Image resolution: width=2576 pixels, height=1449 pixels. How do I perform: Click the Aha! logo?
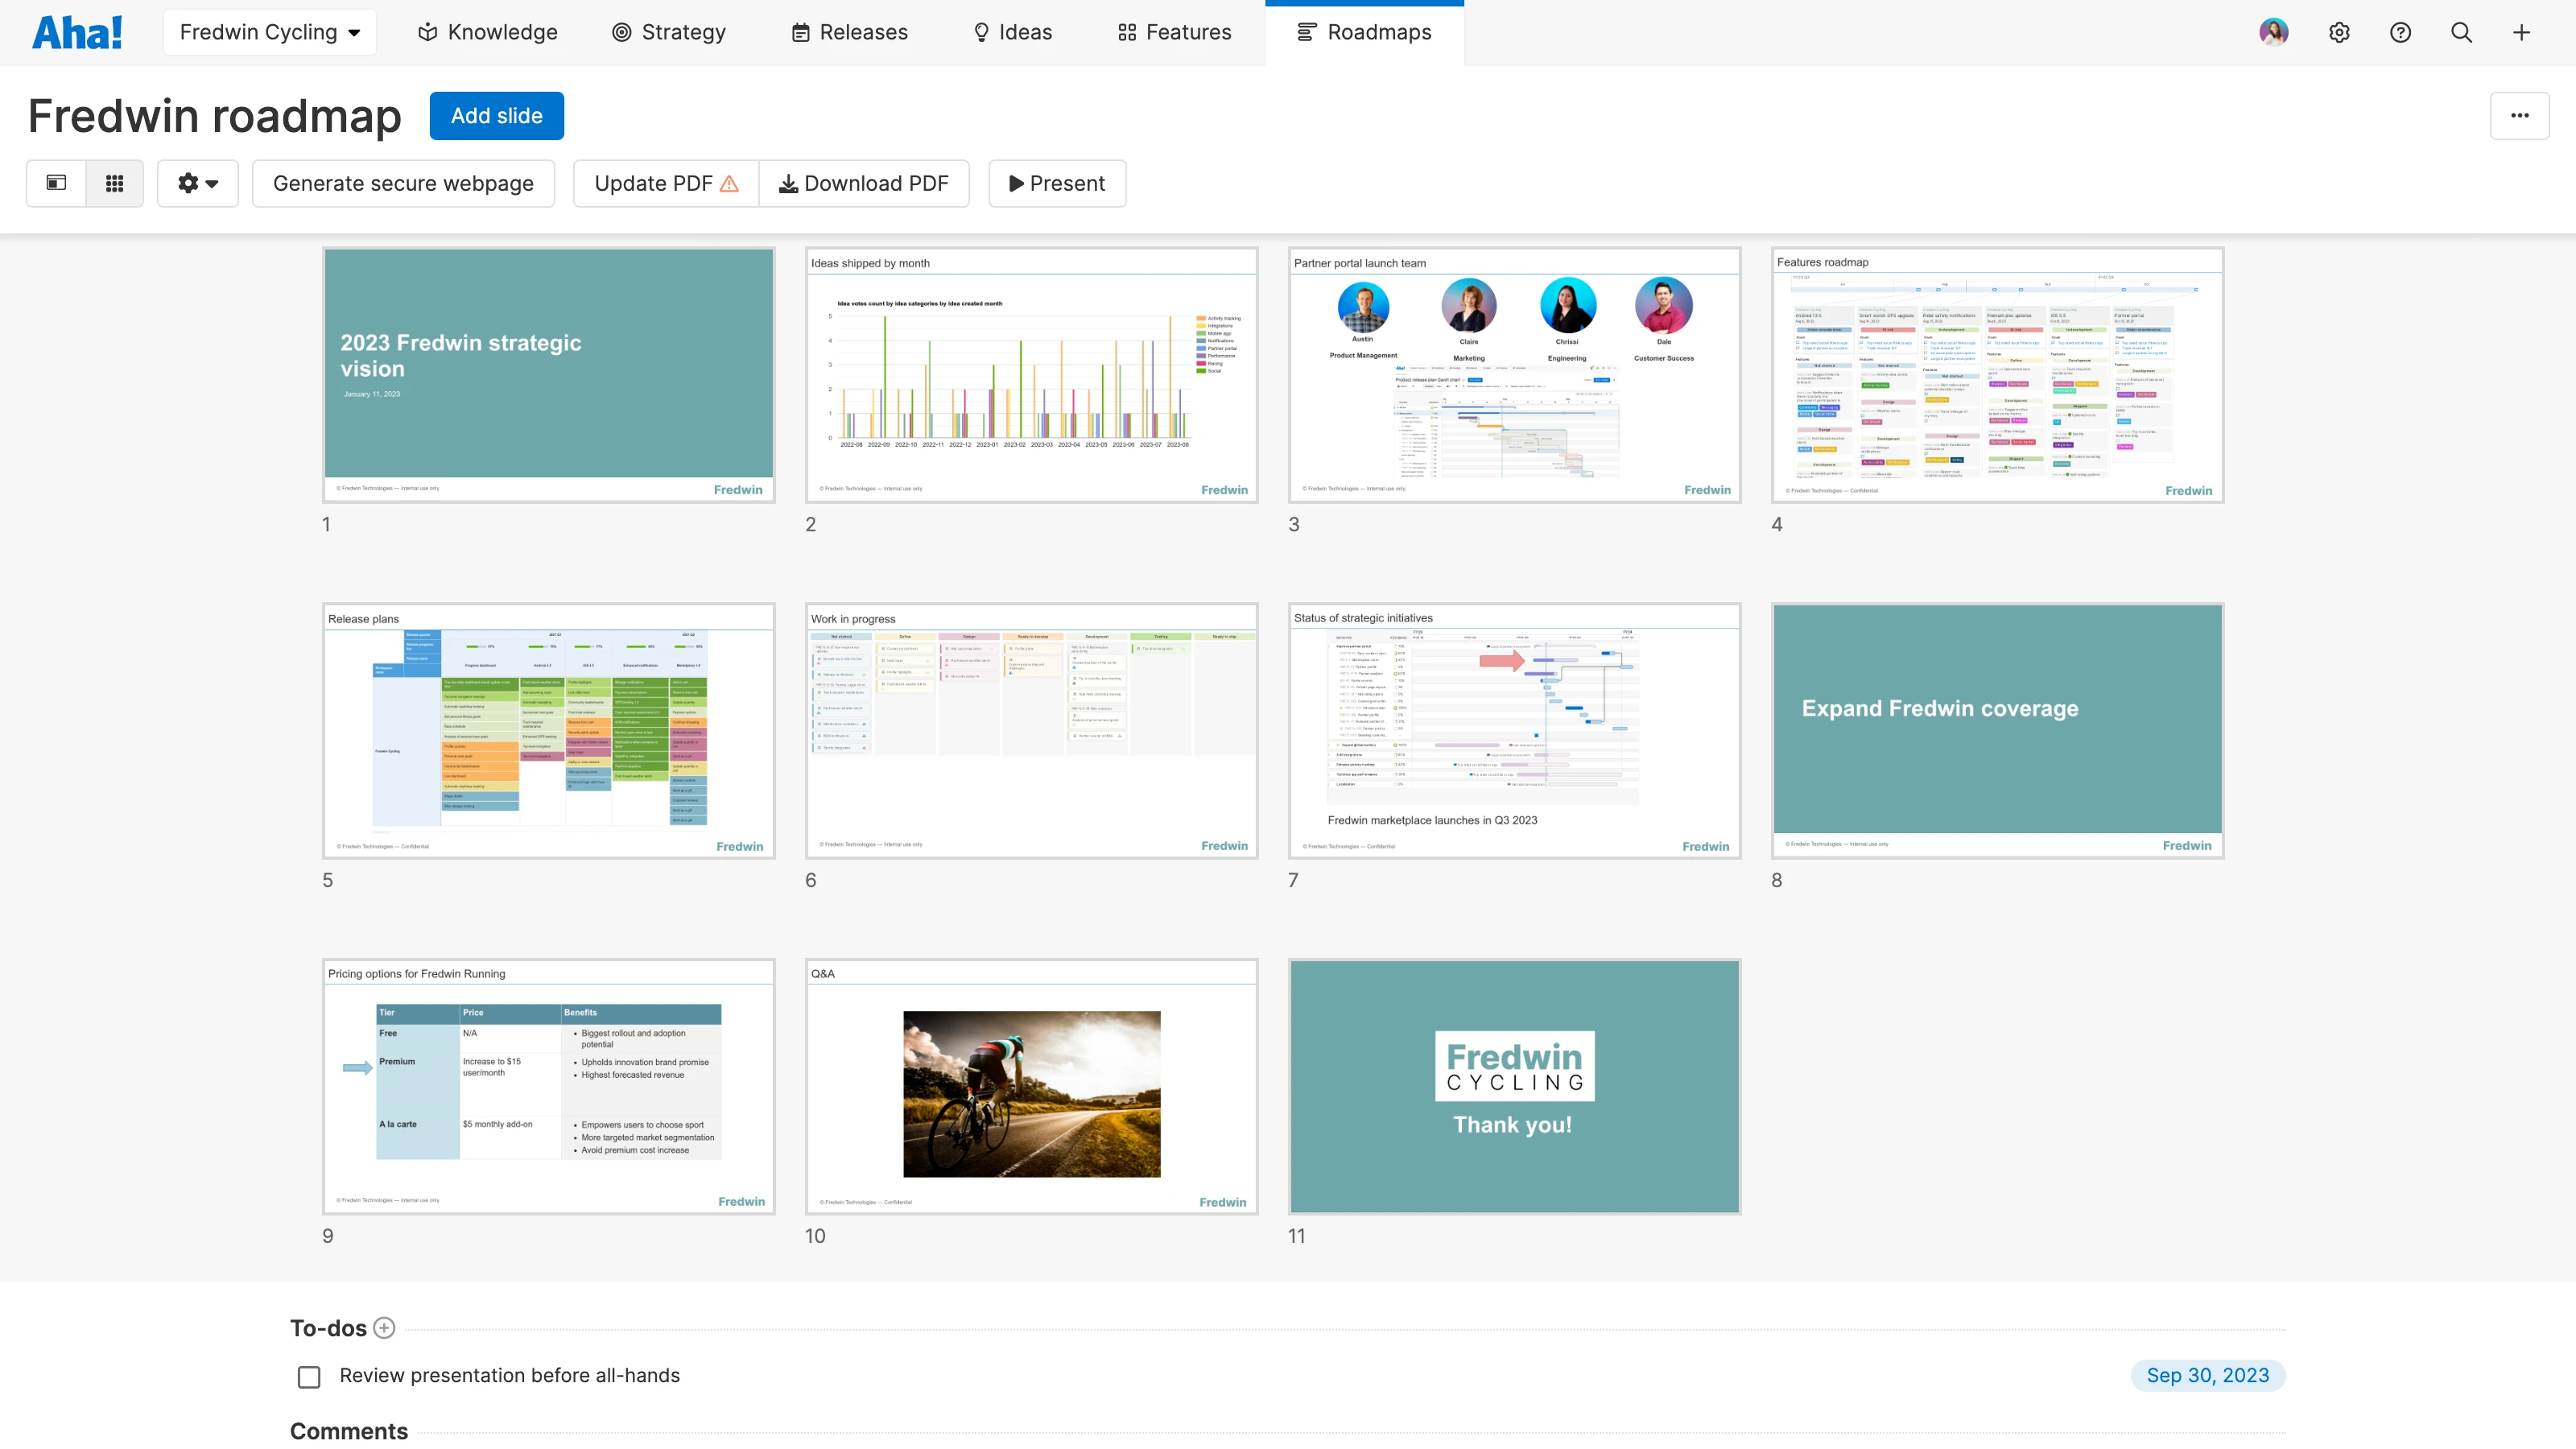[77, 31]
